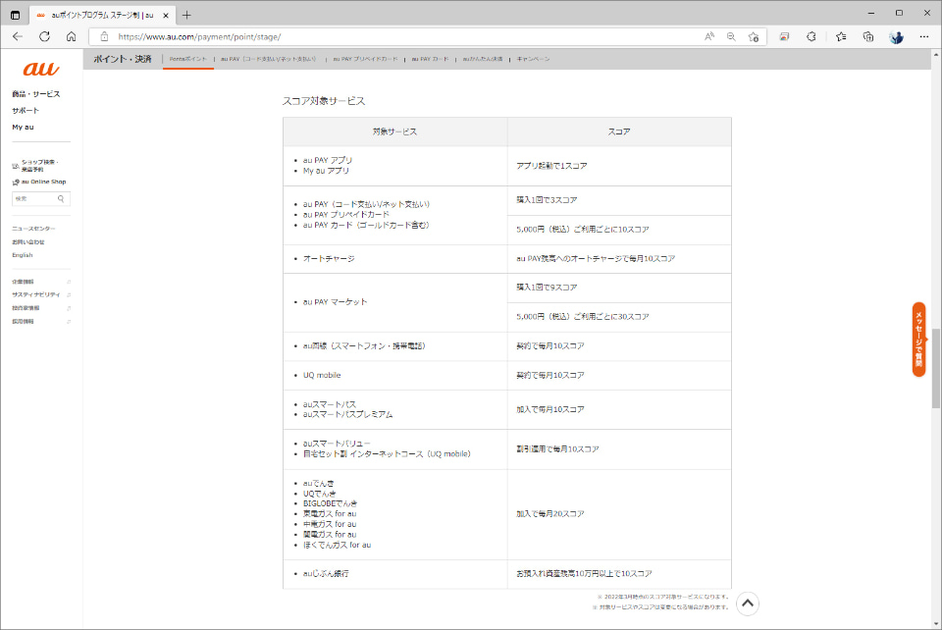Image resolution: width=942 pixels, height=630 pixels.
Task: Open お問い合わせ link
Action: [x=28, y=242]
